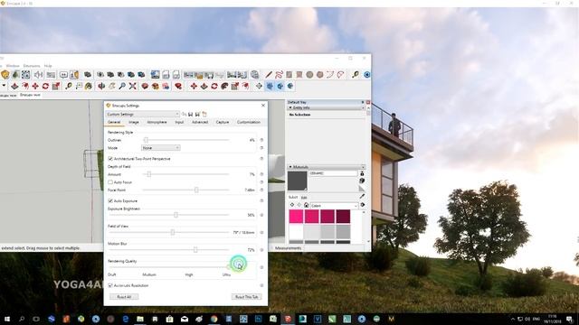The height and width of the screenshot is (325, 579).
Task: Click the Field of View slider
Action: click(168, 233)
